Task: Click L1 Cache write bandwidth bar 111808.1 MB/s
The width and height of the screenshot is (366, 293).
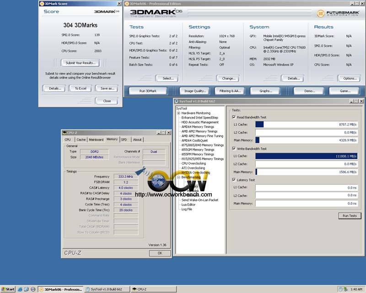Action: coord(307,156)
